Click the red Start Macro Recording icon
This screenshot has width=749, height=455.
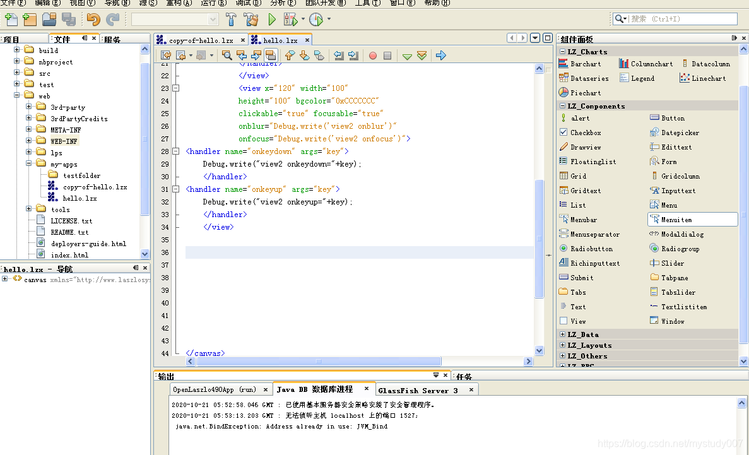click(373, 56)
